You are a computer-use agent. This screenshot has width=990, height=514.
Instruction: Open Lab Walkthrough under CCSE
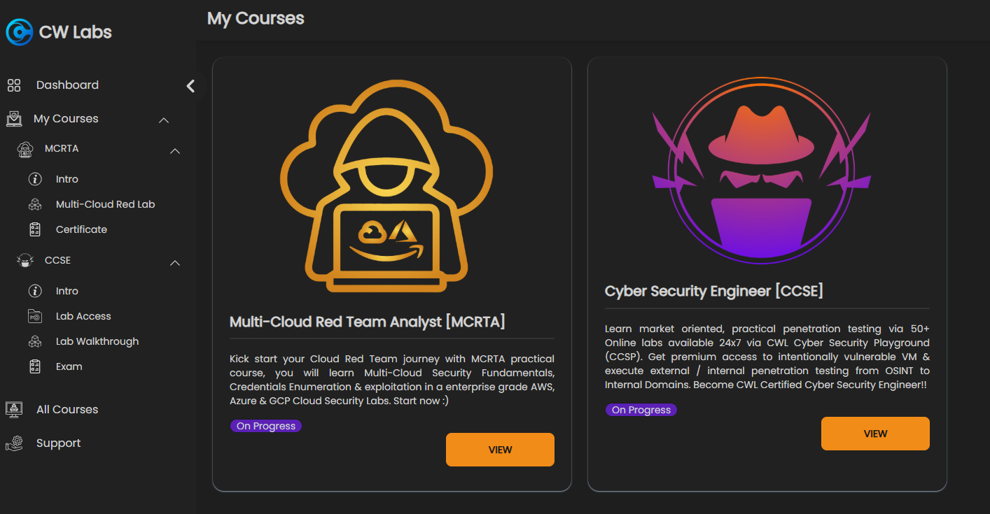point(97,341)
